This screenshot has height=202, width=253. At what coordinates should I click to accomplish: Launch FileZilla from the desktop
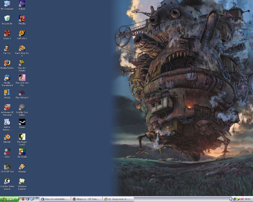[22, 18]
